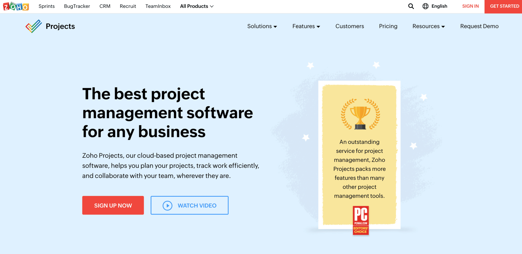Viewport: 522px width, 254px height.
Task: Click the Sign In link
Action: 470,6
